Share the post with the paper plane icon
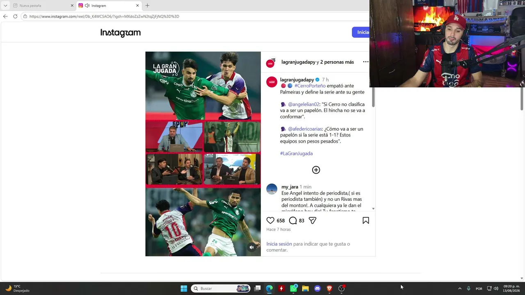This screenshot has width=525, height=295. pos(313,220)
